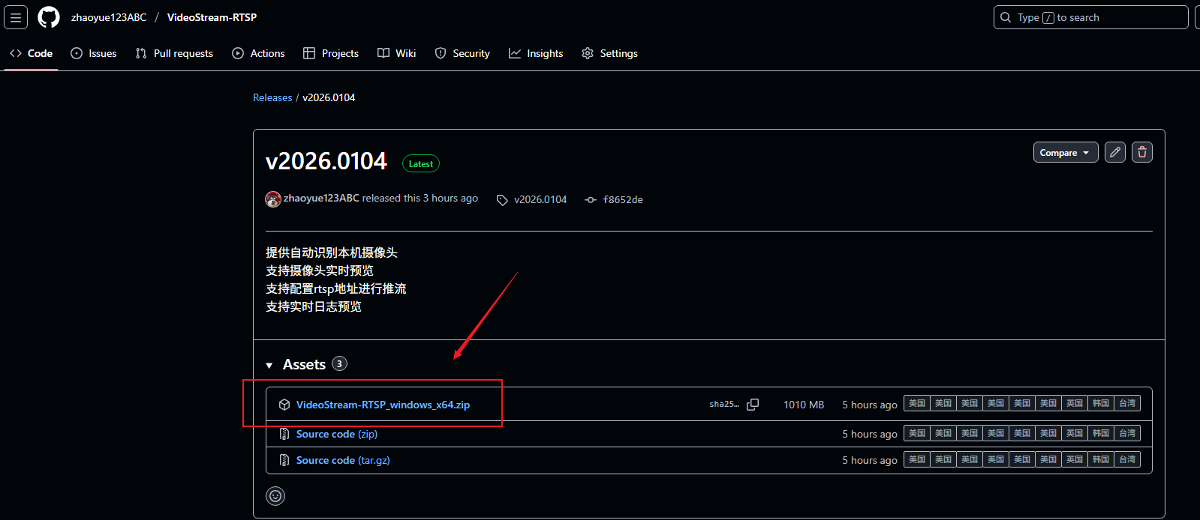Go to the Actions tab
This screenshot has width=1200, height=520.
[x=258, y=53]
